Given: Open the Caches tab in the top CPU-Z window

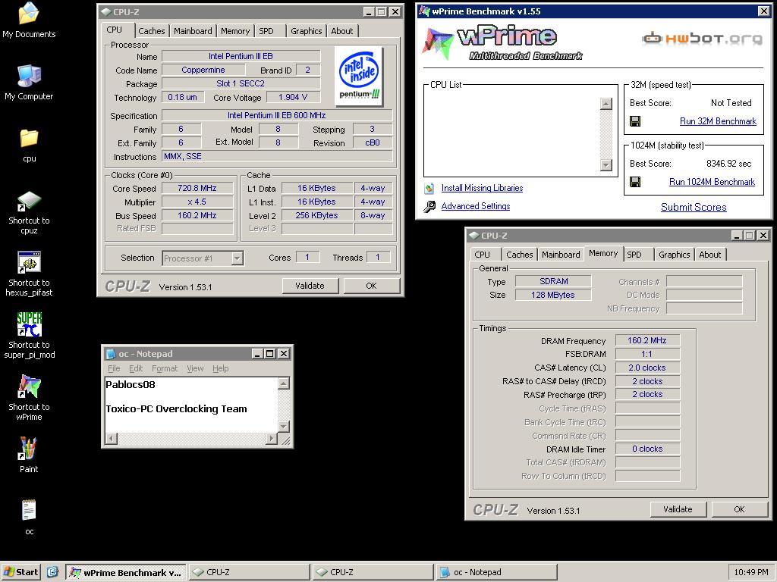Looking at the screenshot, I should coord(152,30).
